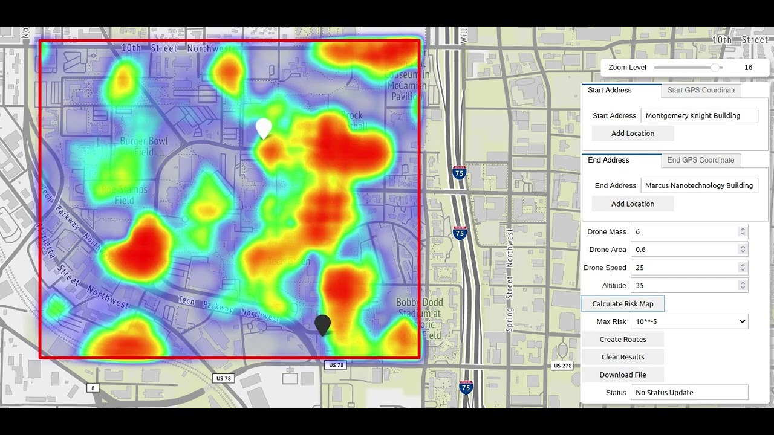Click the End Address input field

(700, 185)
